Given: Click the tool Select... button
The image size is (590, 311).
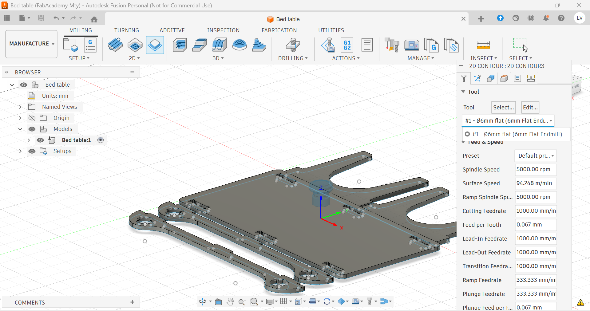Looking at the screenshot, I should point(504,108).
